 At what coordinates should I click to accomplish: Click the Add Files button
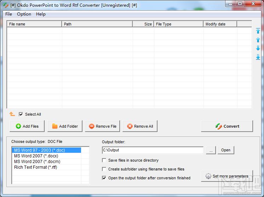click(x=27, y=126)
